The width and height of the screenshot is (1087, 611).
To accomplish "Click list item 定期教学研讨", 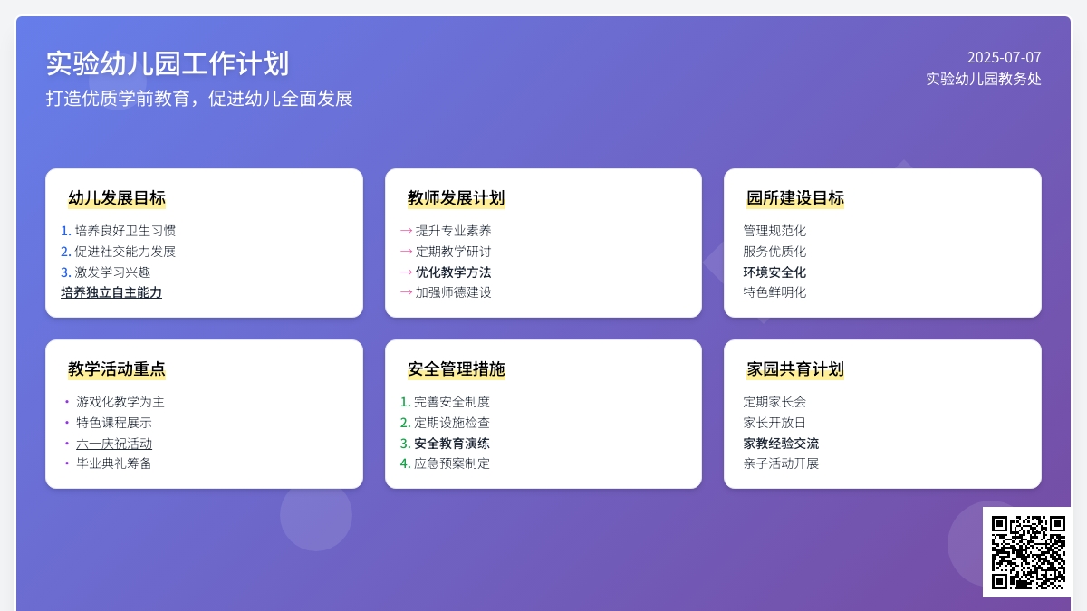I will click(x=454, y=252).
